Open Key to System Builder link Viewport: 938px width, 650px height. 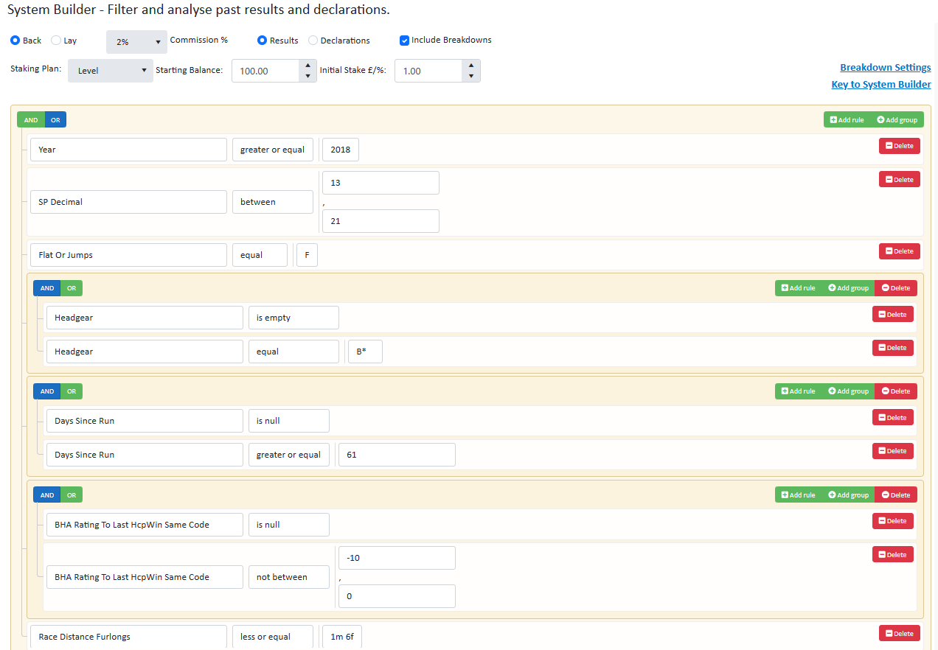[880, 84]
